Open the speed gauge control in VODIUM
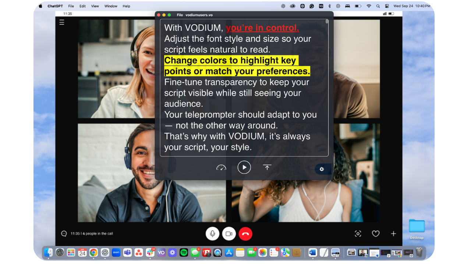Image resolution: width=471 pixels, height=264 pixels. pyautogui.click(x=221, y=168)
